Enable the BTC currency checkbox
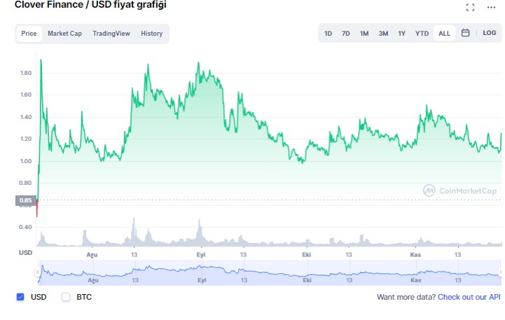This screenshot has height=320, width=505. 66,297
